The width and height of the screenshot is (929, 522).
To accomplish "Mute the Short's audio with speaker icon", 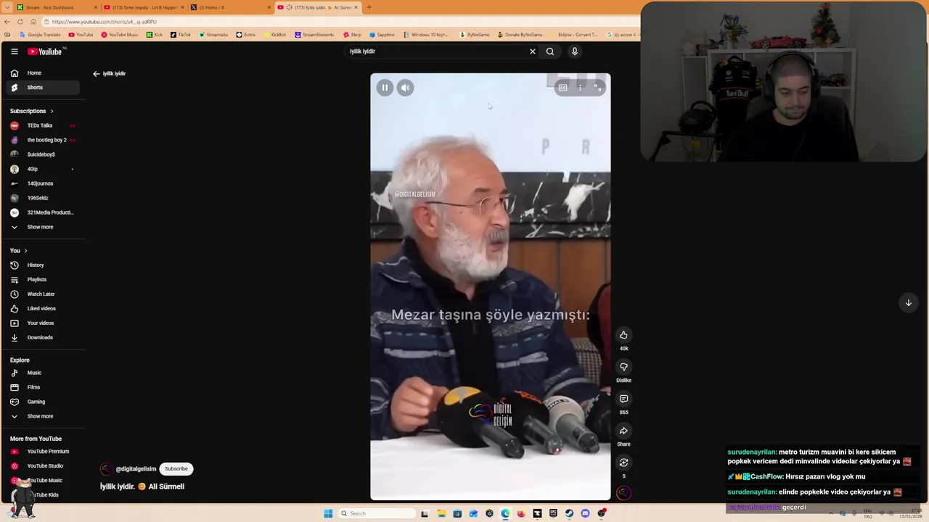I will 405,88.
